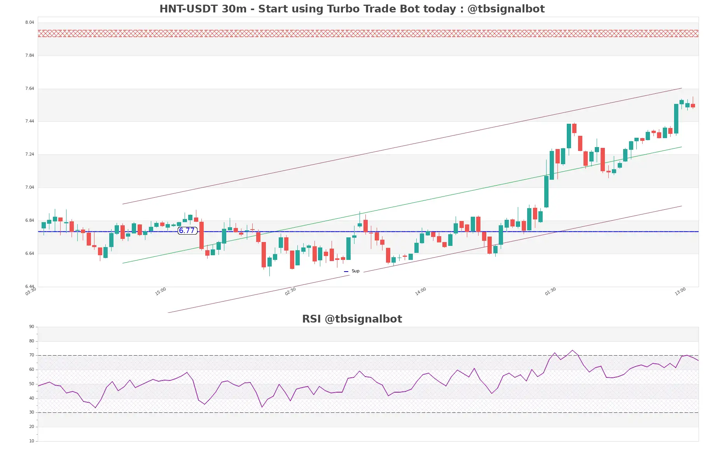Image resolution: width=704 pixels, height=470 pixels.
Task: Click the 7.44 price axis label
Action: click(30, 121)
